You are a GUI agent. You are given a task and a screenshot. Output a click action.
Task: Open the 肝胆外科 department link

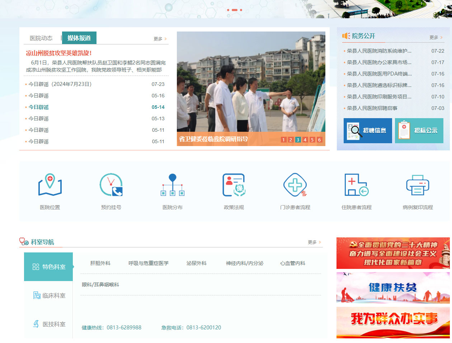click(x=100, y=263)
